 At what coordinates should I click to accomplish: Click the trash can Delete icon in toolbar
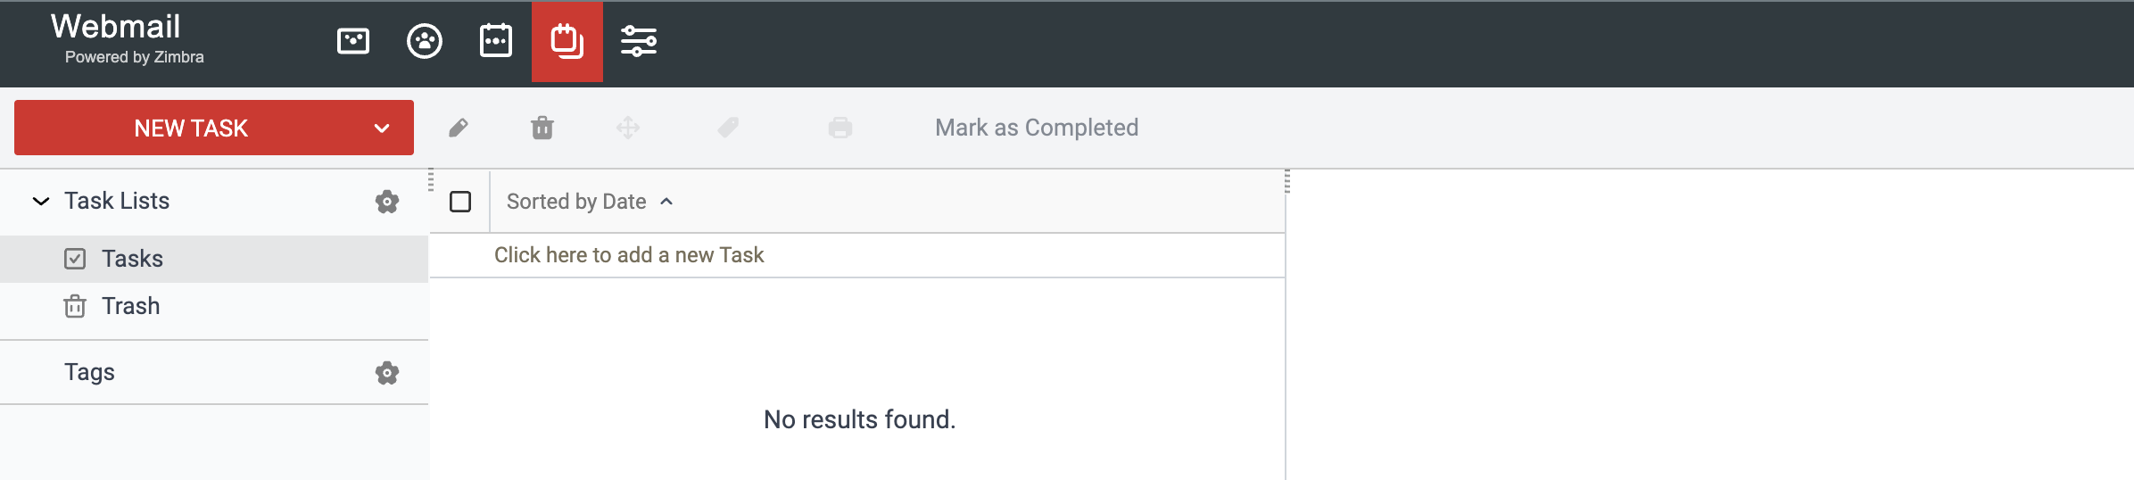point(542,128)
